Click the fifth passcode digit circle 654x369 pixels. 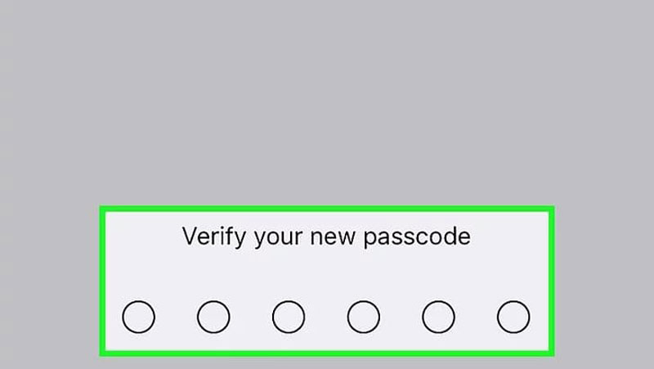[x=438, y=317]
